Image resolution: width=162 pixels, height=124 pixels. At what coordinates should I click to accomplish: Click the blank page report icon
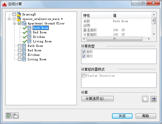tap(145, 99)
